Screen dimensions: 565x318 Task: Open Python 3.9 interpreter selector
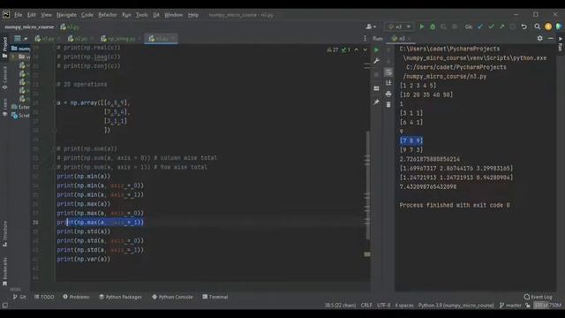pos(456,306)
